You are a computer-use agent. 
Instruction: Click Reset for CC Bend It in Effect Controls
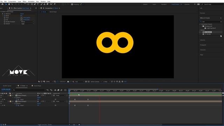22,14
